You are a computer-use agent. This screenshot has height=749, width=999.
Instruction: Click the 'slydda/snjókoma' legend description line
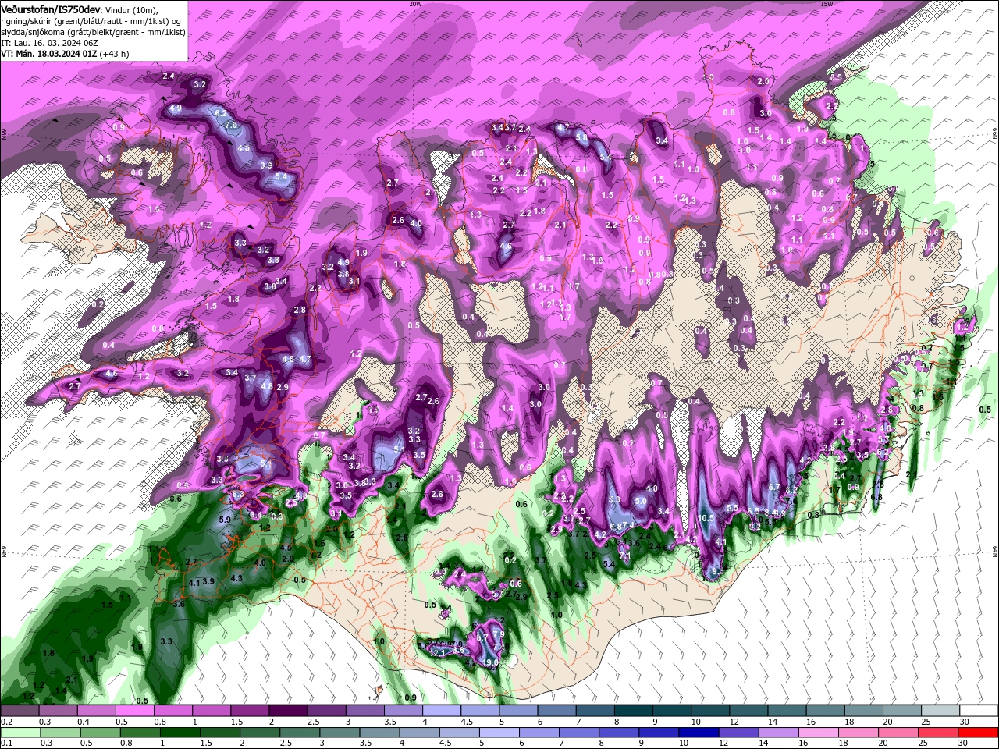(x=93, y=32)
